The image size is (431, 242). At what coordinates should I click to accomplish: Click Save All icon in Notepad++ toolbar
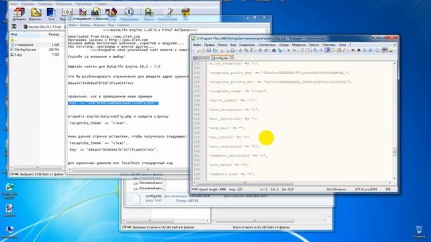coord(215,50)
